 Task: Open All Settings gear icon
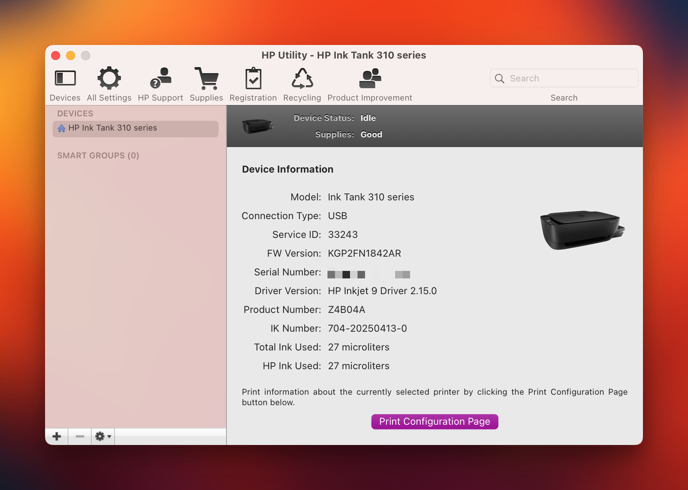[109, 78]
